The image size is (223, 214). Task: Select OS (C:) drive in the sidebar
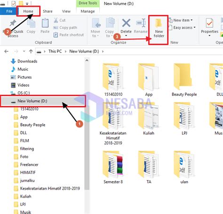tap(20, 93)
